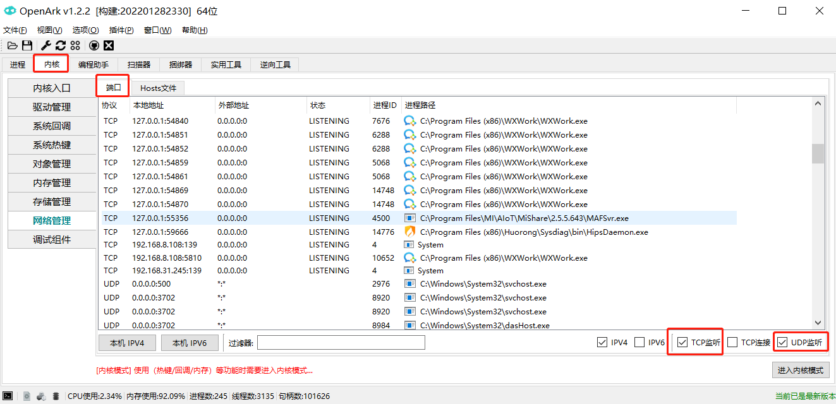Click the System icon in the 192.168.31.245:139 row
Image resolution: width=836 pixels, height=404 pixels.
pyautogui.click(x=409, y=270)
